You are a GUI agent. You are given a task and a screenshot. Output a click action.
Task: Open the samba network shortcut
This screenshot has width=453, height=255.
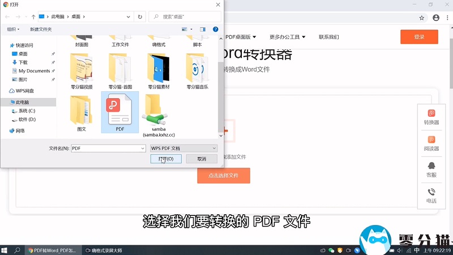pyautogui.click(x=154, y=110)
